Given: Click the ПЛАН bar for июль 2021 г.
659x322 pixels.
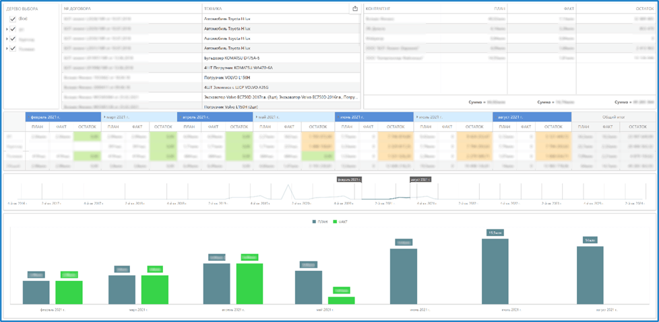Looking at the screenshot, I should [x=495, y=272].
